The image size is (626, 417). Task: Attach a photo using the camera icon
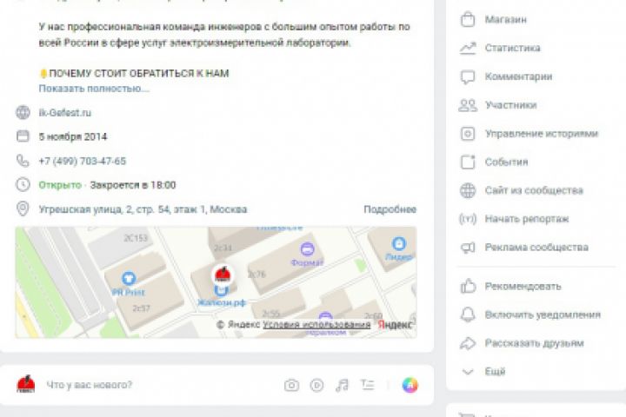[291, 385]
